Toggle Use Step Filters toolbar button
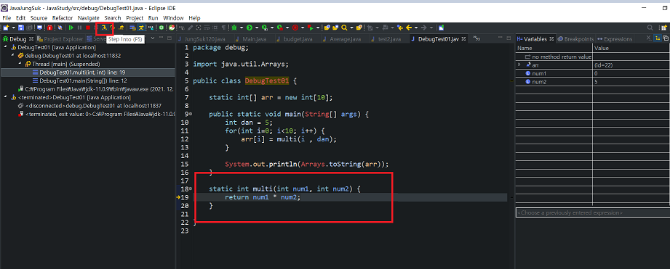The width and height of the screenshot is (670, 269). tap(140, 28)
